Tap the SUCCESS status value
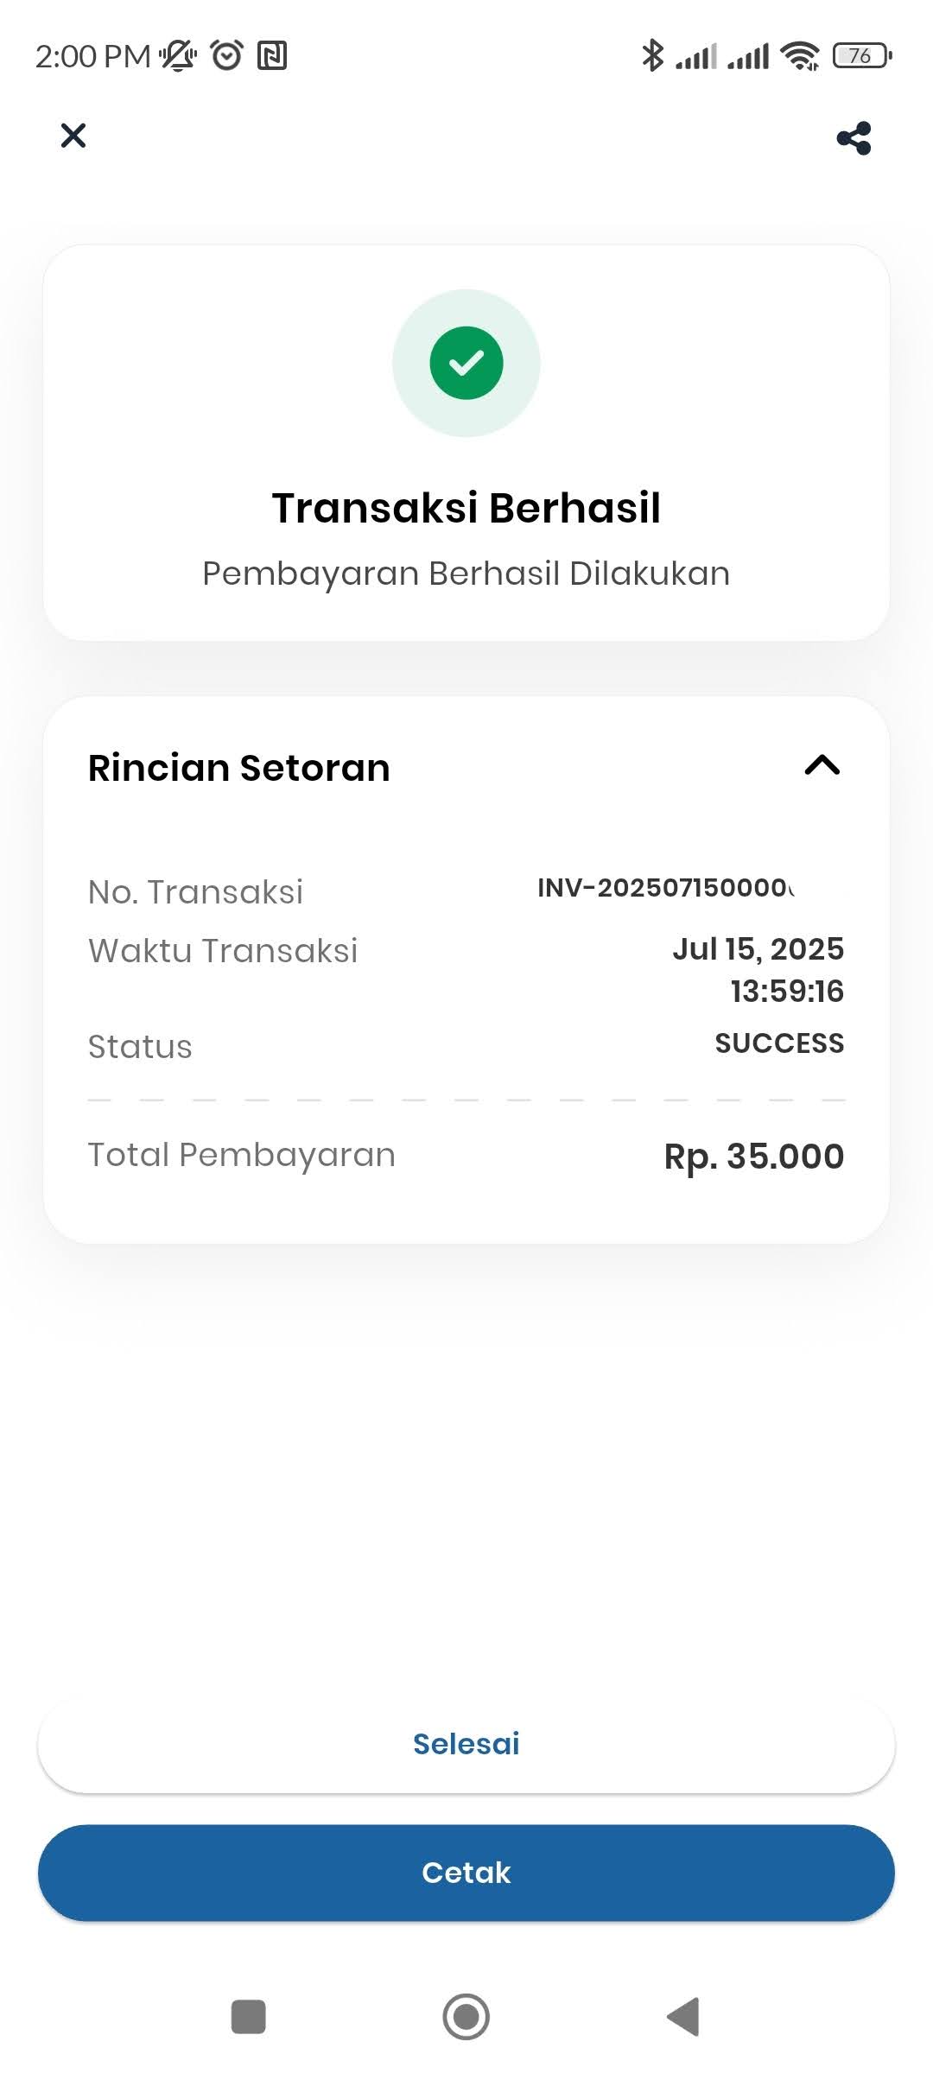 (x=779, y=1043)
